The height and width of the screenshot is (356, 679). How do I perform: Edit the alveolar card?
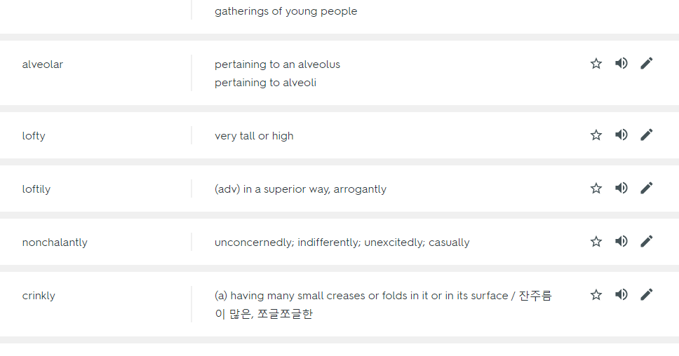[x=647, y=64]
